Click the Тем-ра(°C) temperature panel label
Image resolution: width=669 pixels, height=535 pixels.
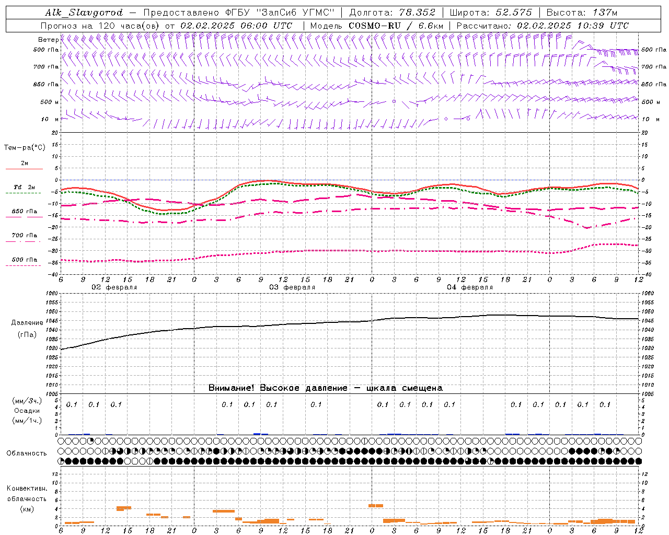click(x=25, y=148)
